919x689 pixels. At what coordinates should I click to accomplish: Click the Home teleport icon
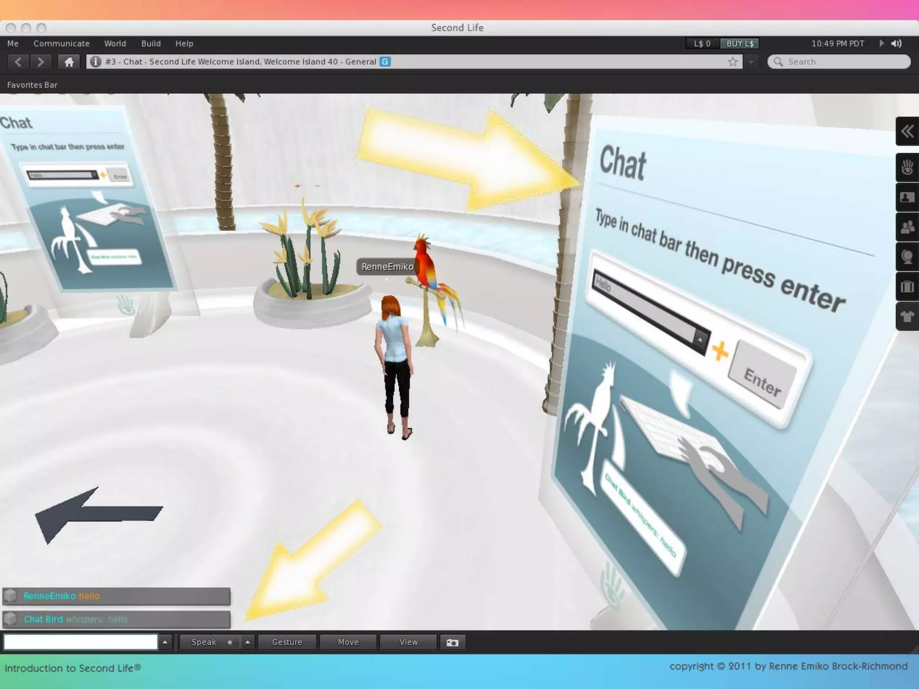point(69,62)
